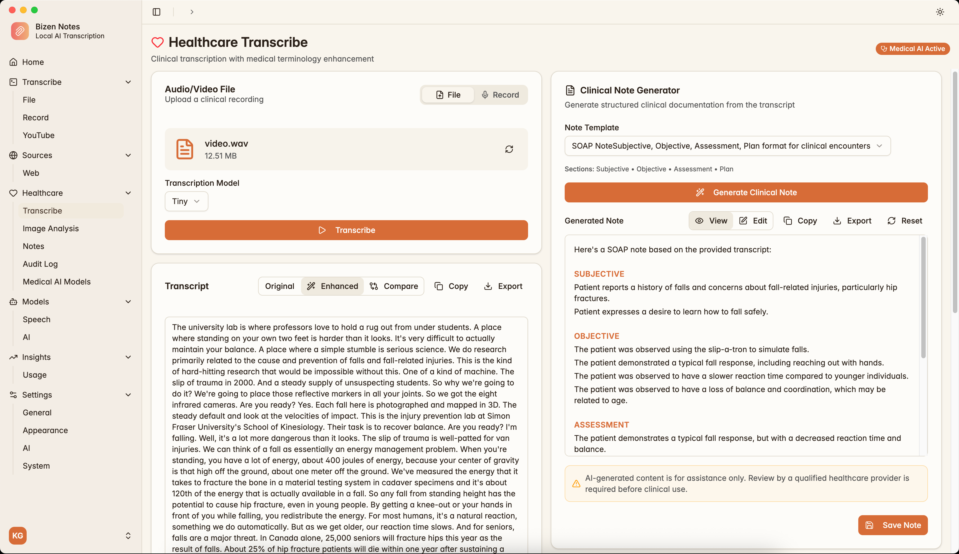Viewport: 959px width, 554px height.
Task: Switch transcript view to Original
Action: (279, 286)
